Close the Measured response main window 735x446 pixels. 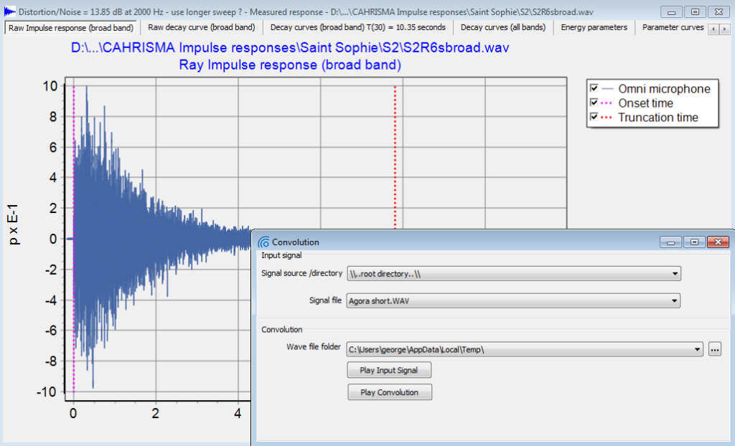pyautogui.click(x=718, y=11)
